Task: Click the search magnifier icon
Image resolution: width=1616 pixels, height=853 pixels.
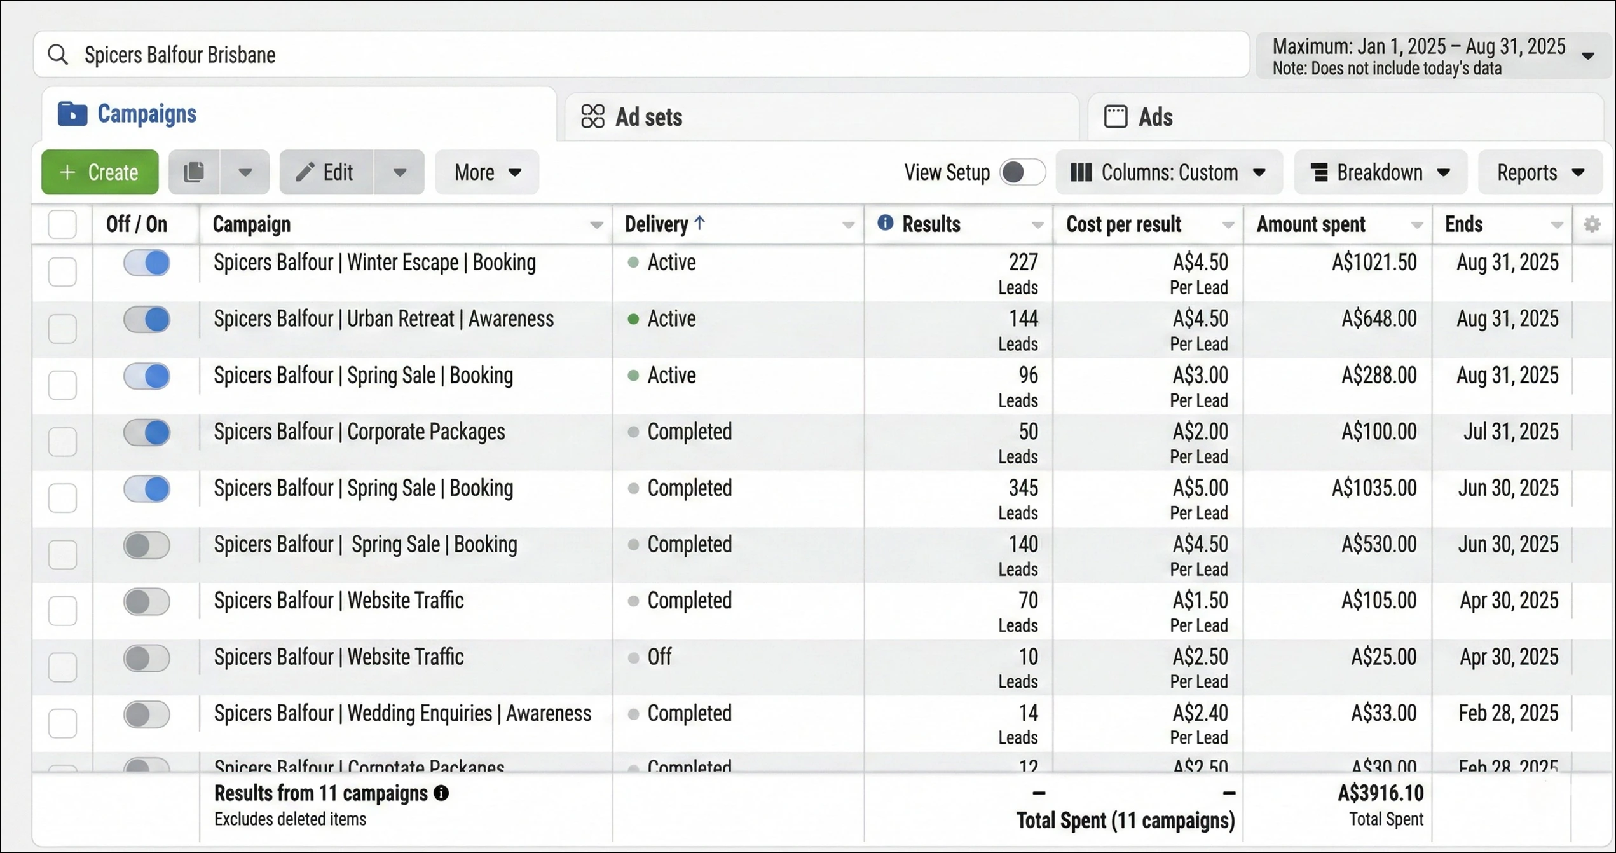Action: pos(58,55)
